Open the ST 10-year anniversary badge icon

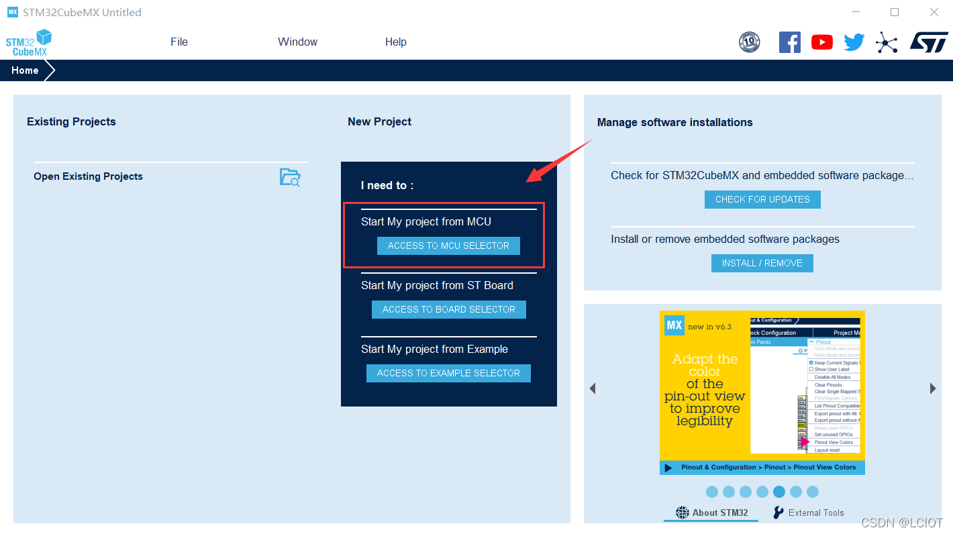pyautogui.click(x=750, y=42)
